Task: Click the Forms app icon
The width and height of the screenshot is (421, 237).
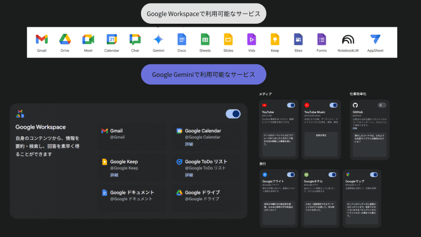Action: pyautogui.click(x=322, y=39)
